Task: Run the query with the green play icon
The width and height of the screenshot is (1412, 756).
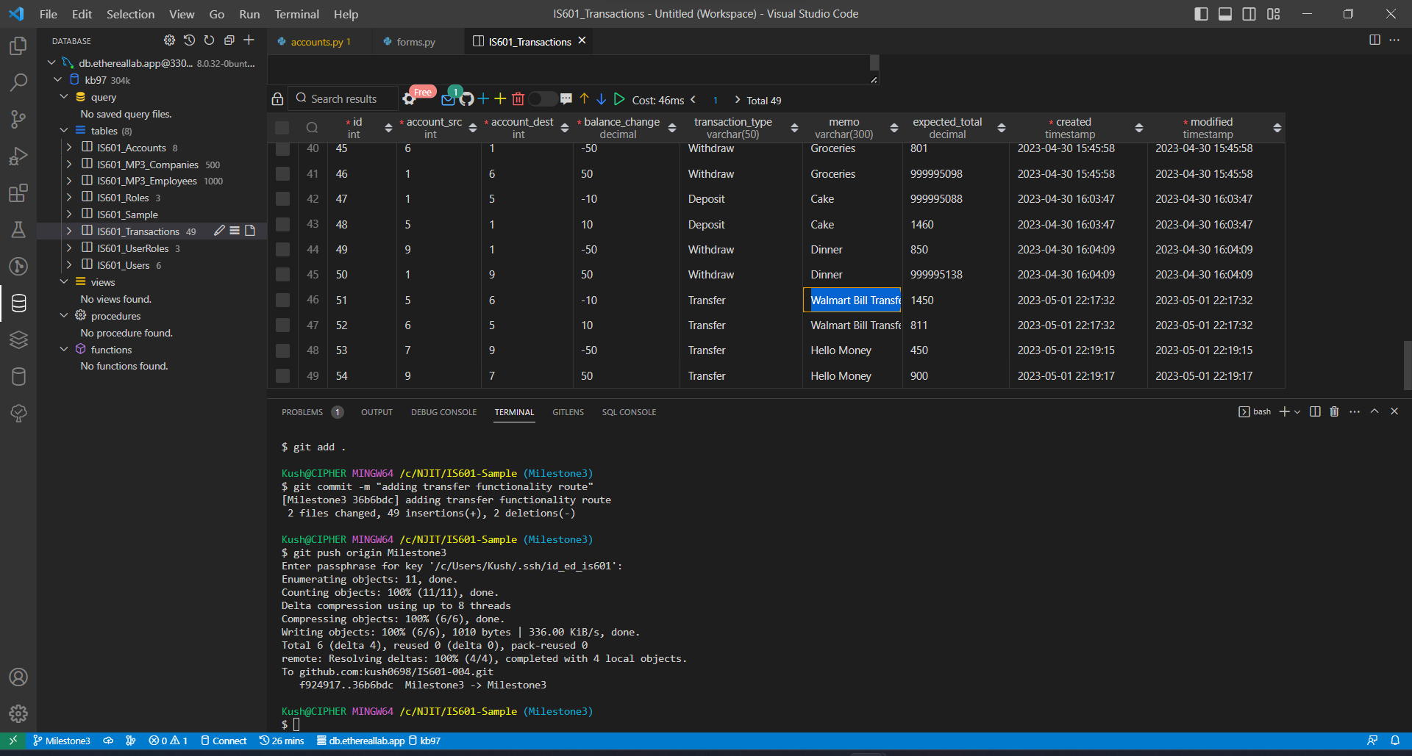Action: (619, 98)
